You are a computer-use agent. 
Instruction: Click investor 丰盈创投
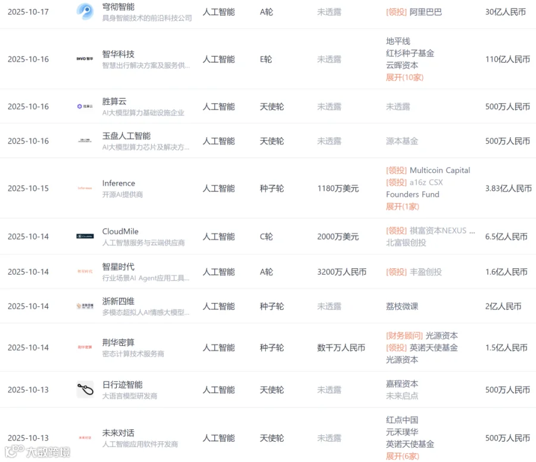point(426,272)
